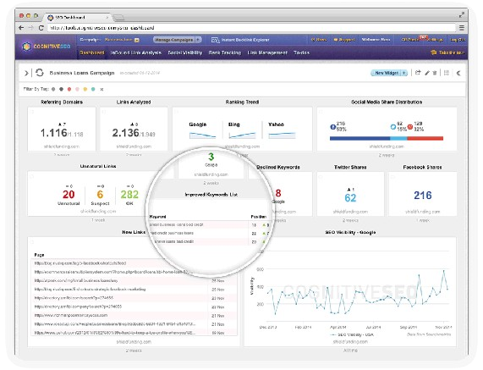Tick the Social Media Share Distribution widget checkbox
The width and height of the screenshot is (483, 370).
(321, 112)
